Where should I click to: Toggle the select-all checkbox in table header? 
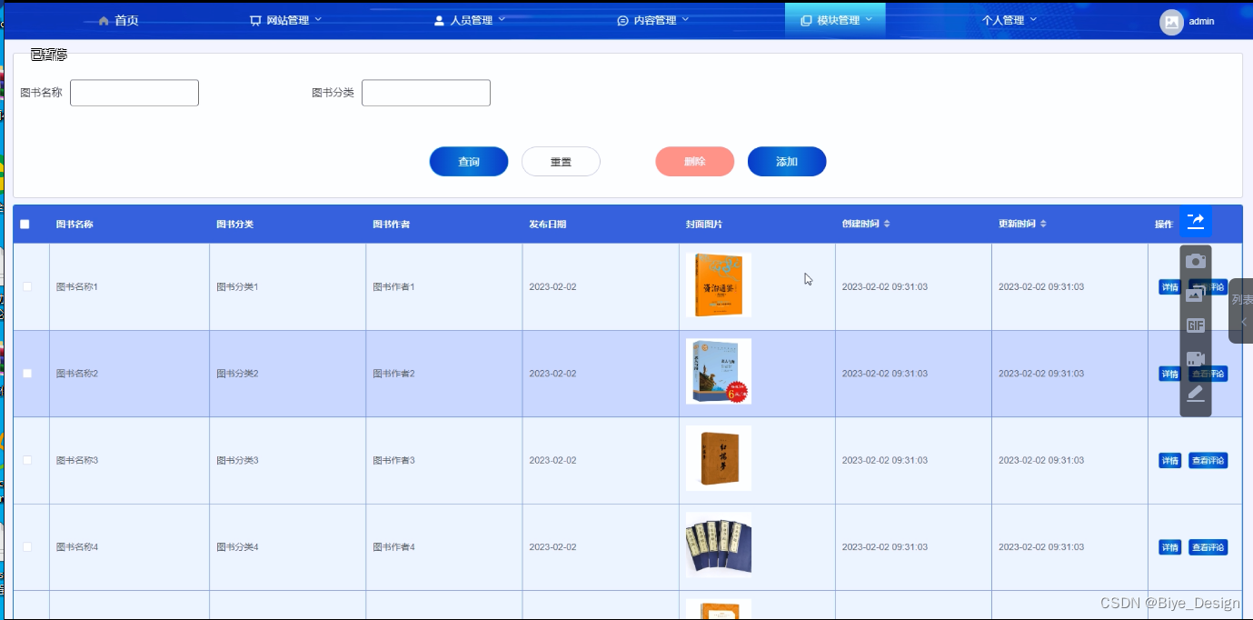click(25, 225)
